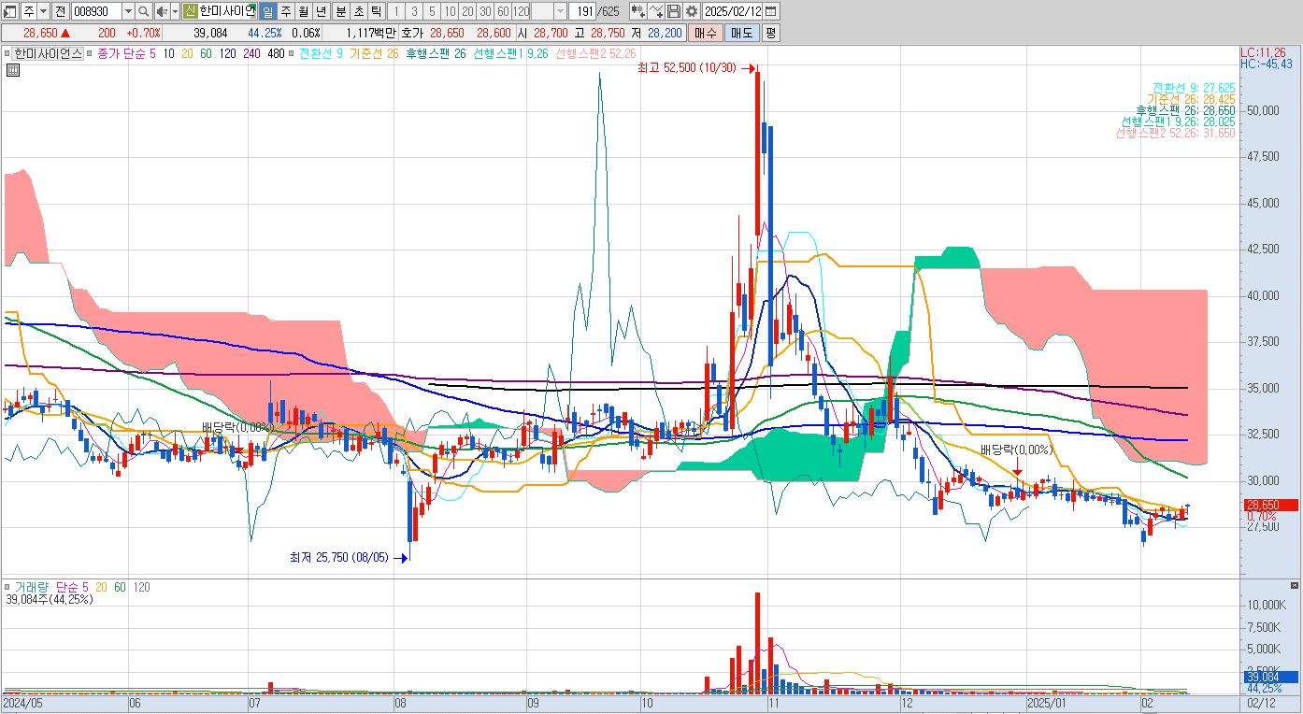Save chart with floppy disk icon
This screenshot has width=1303, height=714.
(x=674, y=11)
